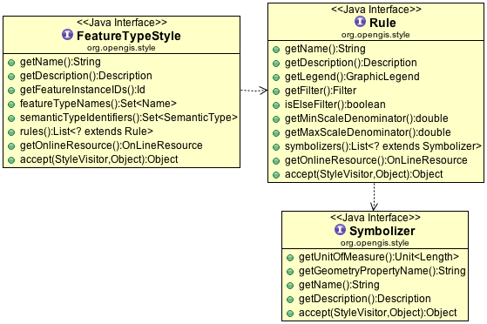
Task: Click the green dot beside getFilter()
Action: point(276,91)
